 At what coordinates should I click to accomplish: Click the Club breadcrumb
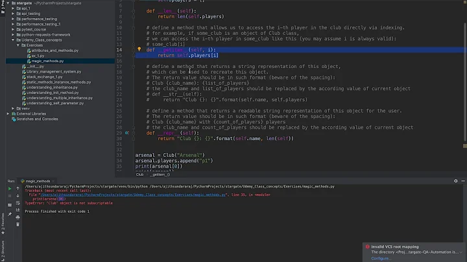point(139,174)
